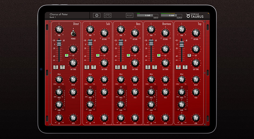This screenshot has width=254, height=139.
Task: Mute the Direct channel
Action: 56,67
